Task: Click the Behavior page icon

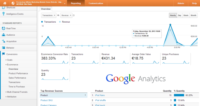Action: pos(4,48)
